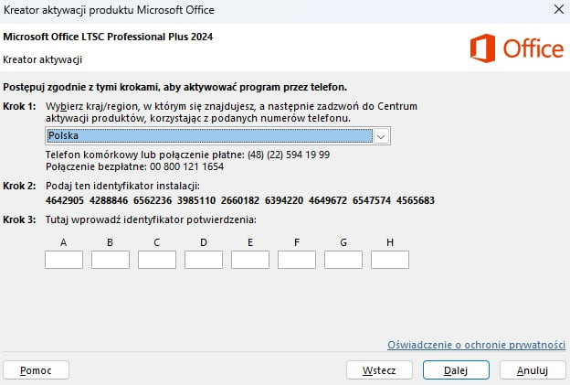Click confirmation ID field C
Viewport: 570px width, 385px height.
click(157, 260)
